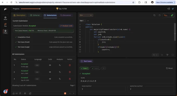Screen dimensions: 177x96
Task: Click the NUMS input field
Action: [x=127, y=81]
